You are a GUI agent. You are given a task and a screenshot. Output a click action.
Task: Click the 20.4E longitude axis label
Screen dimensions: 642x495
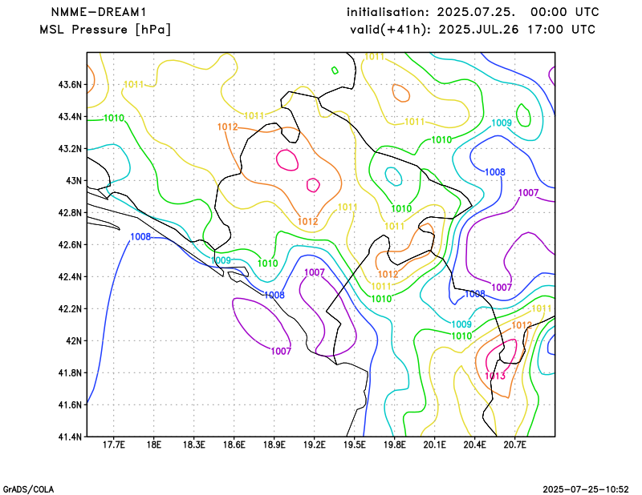tap(474, 445)
